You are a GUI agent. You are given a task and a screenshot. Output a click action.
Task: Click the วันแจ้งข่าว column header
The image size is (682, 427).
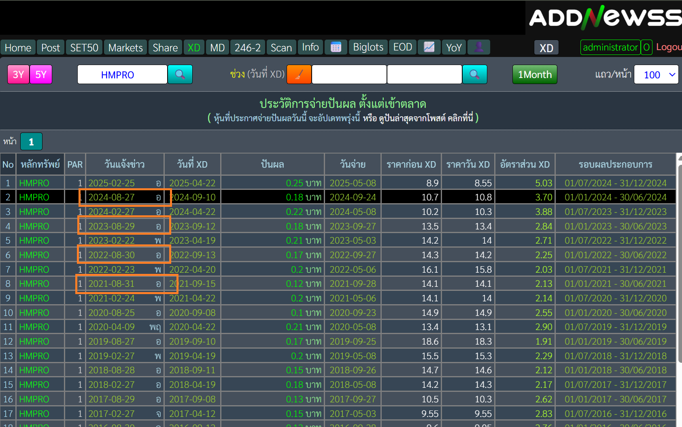pos(125,164)
